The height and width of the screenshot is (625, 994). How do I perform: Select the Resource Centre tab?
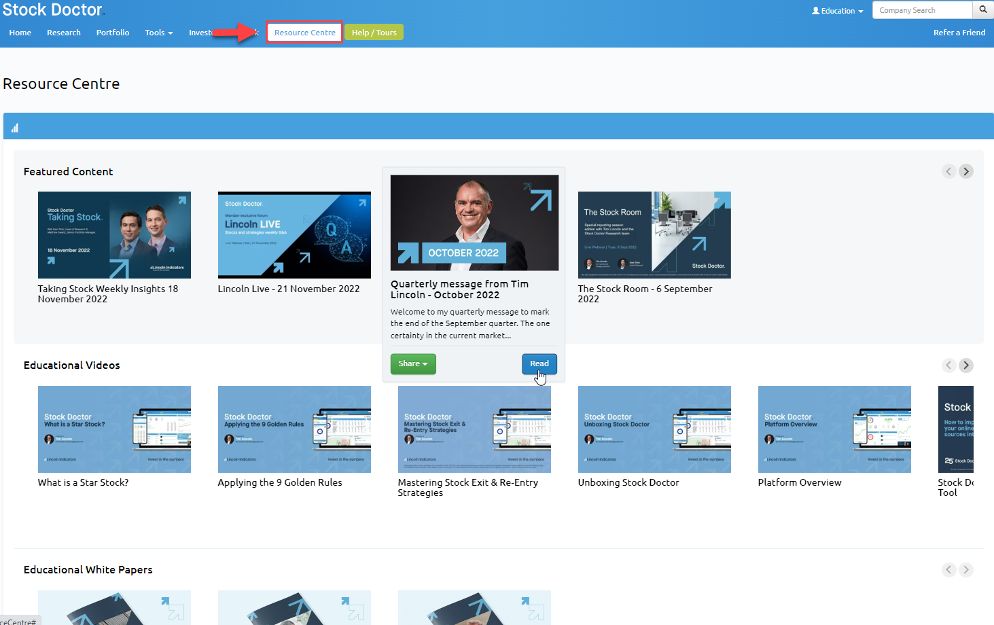(304, 33)
